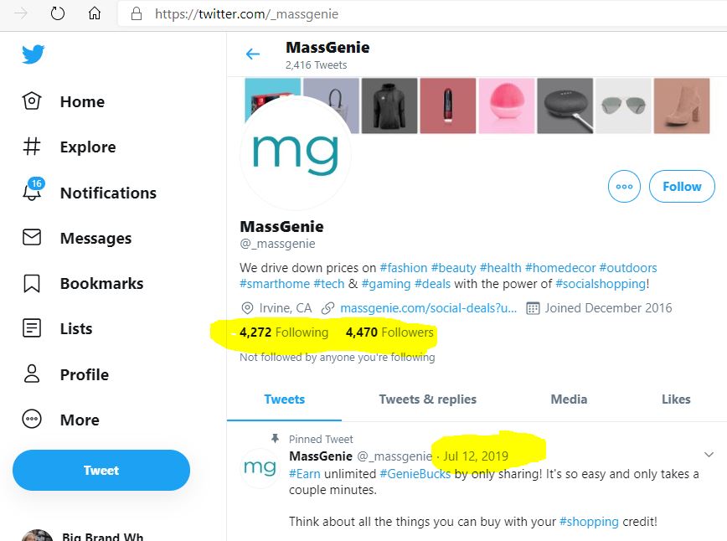Open the profile's three-dot options button
This screenshot has height=541, width=727.
point(624,187)
